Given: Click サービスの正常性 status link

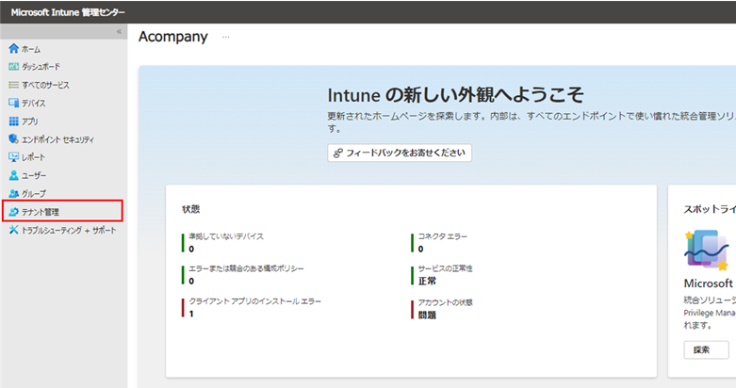Looking at the screenshot, I should [445, 268].
